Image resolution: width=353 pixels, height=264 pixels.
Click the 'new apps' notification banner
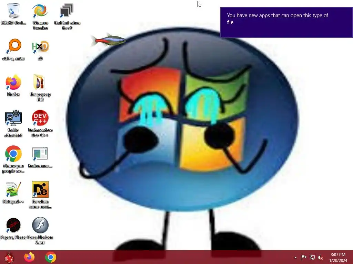pos(286,22)
